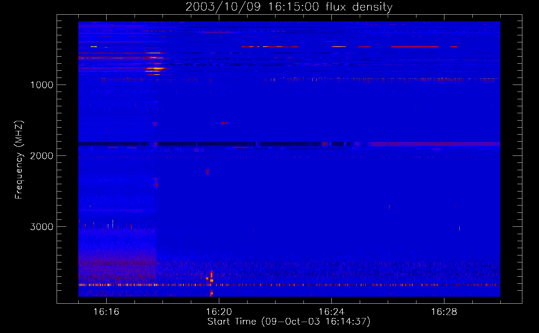
Task: Click the "16:28" time tick label
Action: click(x=444, y=312)
